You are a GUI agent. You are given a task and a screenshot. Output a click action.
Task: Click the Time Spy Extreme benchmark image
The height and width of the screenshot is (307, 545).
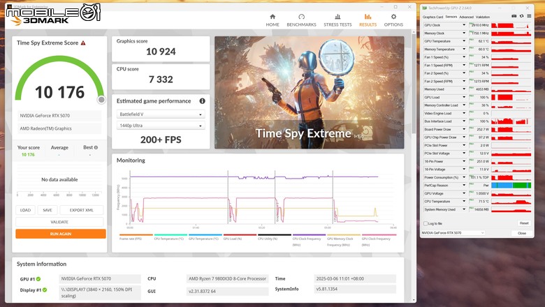point(310,93)
